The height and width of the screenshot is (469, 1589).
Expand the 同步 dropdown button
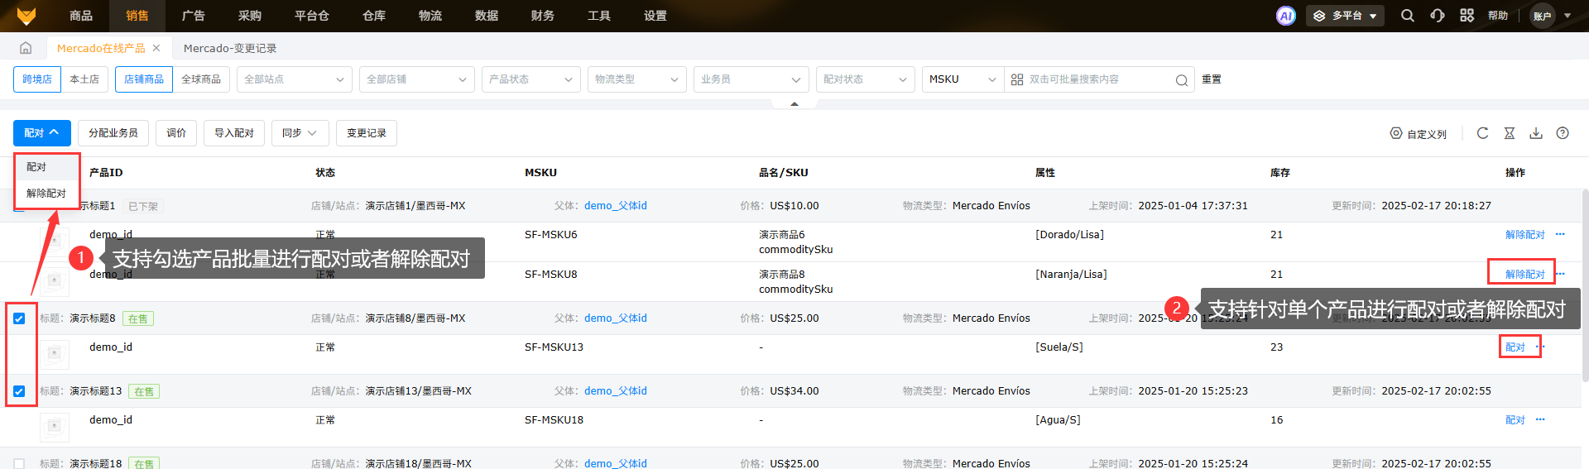(300, 133)
